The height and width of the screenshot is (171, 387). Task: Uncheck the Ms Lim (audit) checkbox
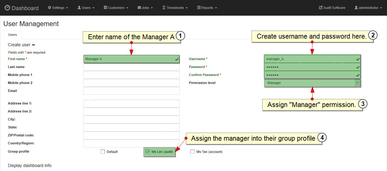coord(147,152)
